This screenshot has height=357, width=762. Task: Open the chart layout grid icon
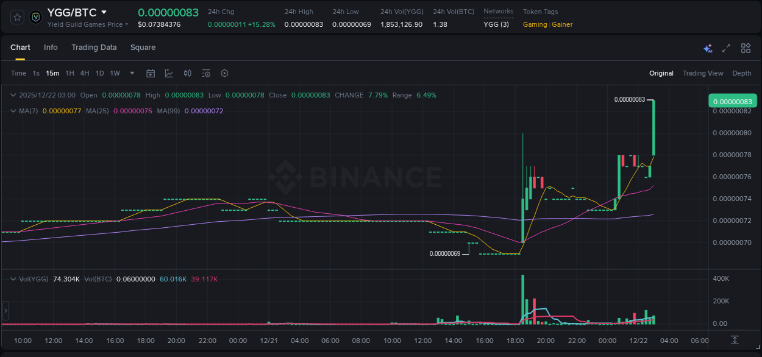click(x=746, y=48)
